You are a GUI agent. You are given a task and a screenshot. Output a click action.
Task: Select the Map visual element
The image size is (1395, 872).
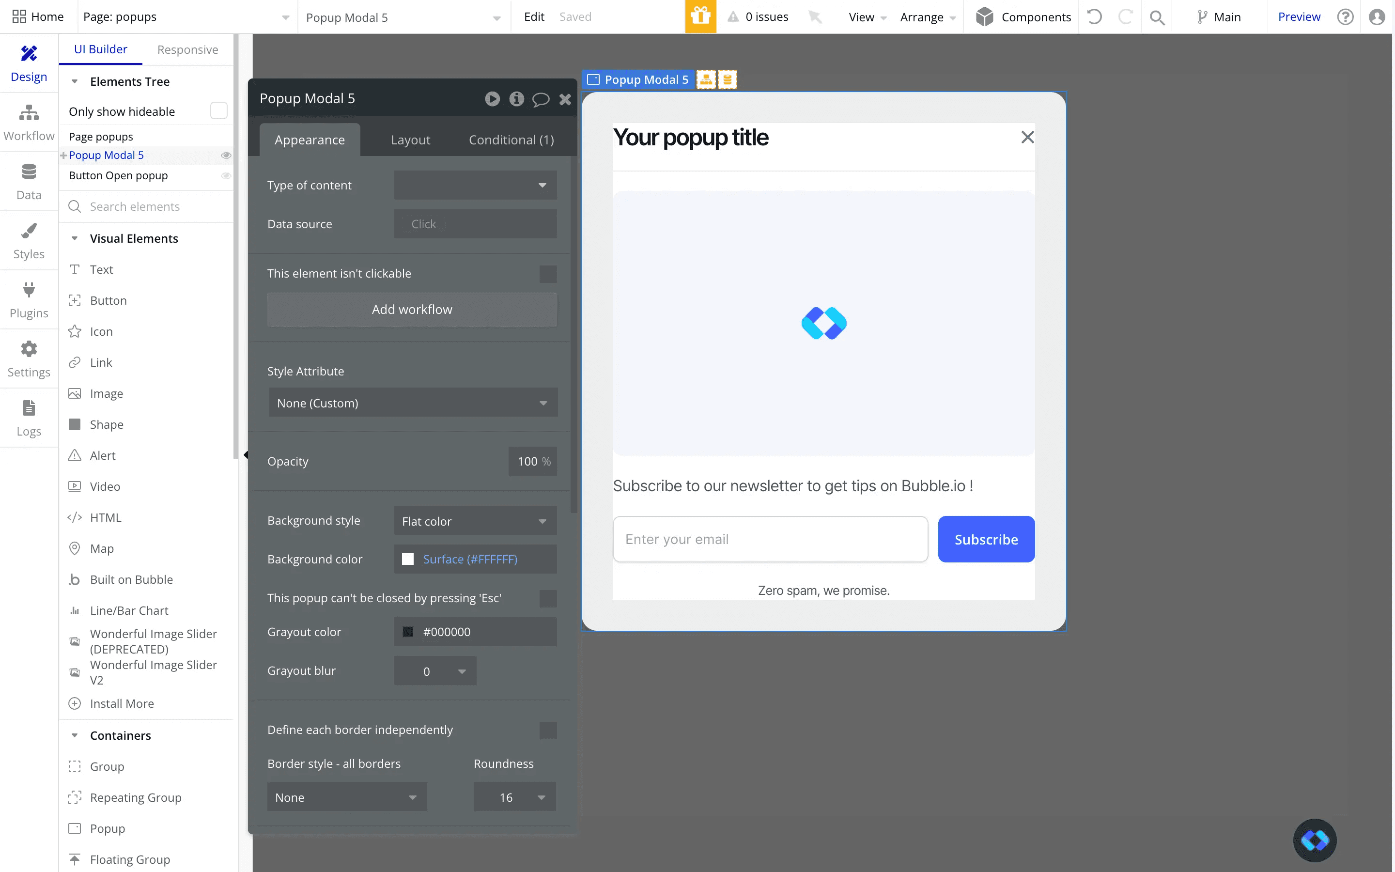pyautogui.click(x=103, y=548)
